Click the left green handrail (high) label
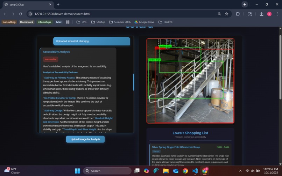This screenshot has height=176, width=282. [155, 60]
